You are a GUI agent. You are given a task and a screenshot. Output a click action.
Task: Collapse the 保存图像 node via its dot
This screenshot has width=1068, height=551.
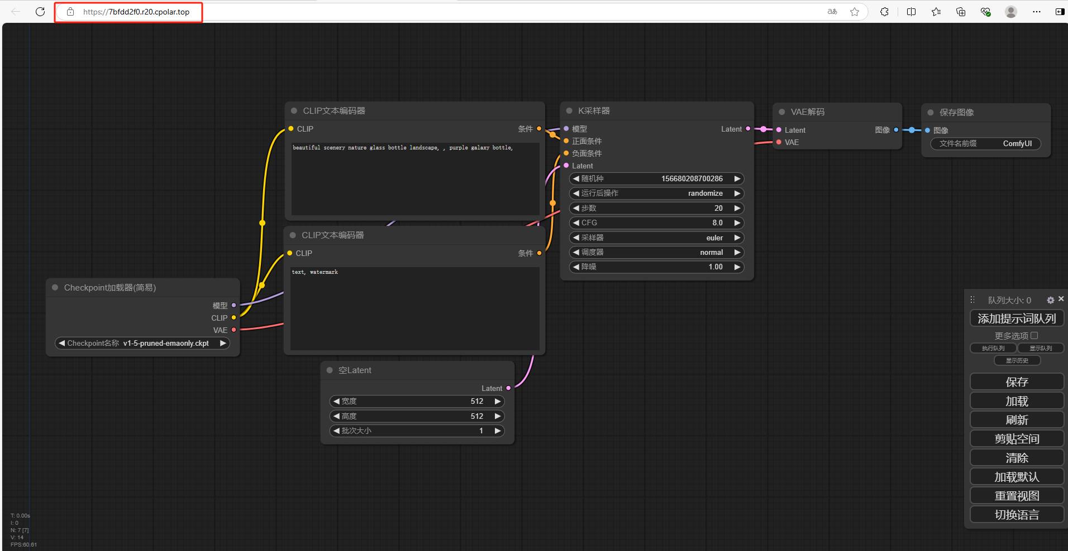point(931,113)
